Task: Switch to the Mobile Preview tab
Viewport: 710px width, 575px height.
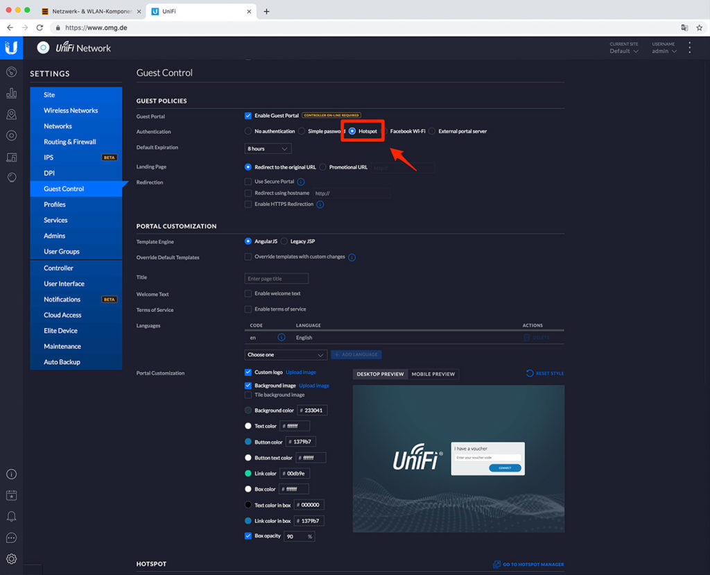Action: [433, 375]
